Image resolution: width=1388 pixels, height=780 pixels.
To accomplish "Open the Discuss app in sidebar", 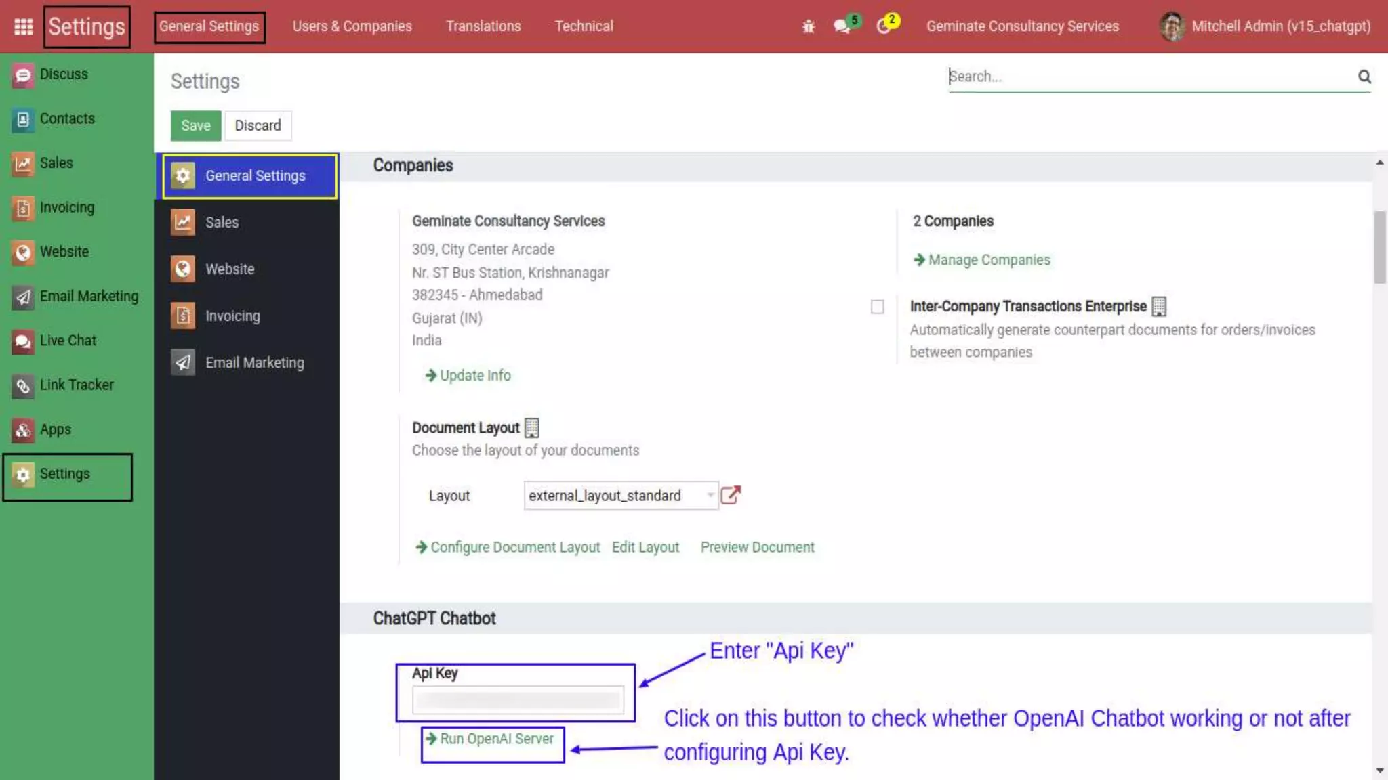I will [x=63, y=74].
